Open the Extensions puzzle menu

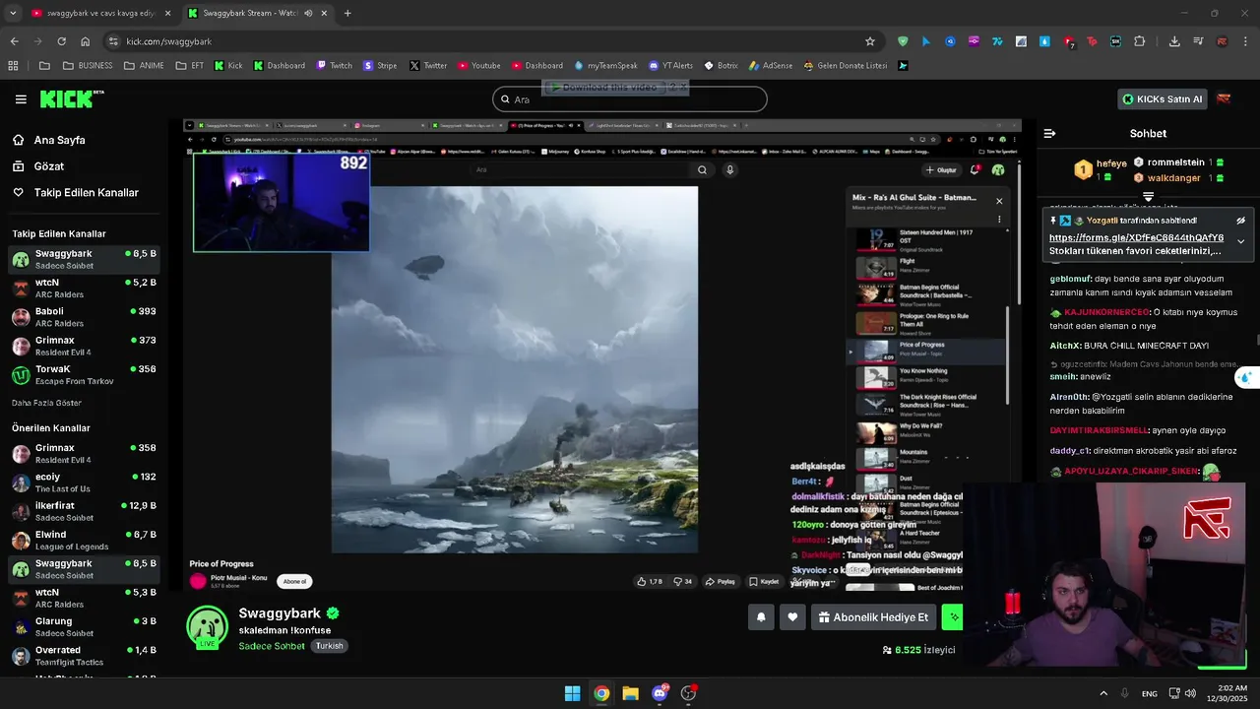tap(1140, 41)
